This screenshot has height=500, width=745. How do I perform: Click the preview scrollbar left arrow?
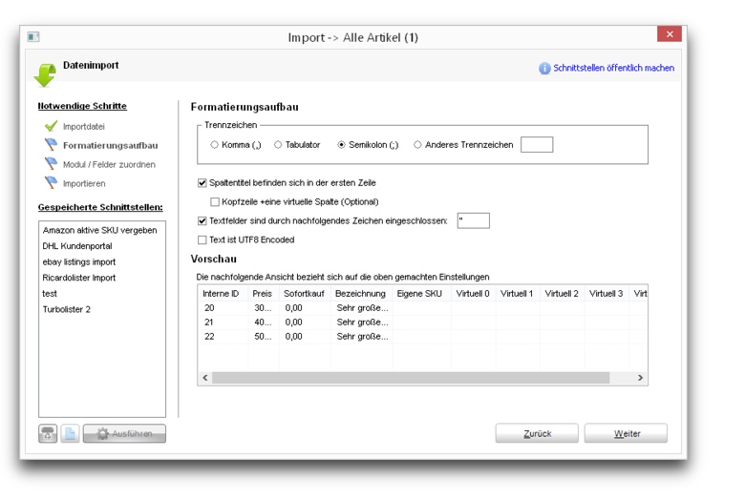pyautogui.click(x=205, y=378)
